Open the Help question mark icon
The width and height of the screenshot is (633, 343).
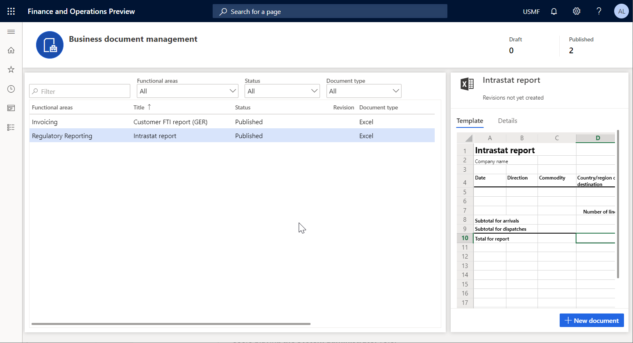click(599, 11)
